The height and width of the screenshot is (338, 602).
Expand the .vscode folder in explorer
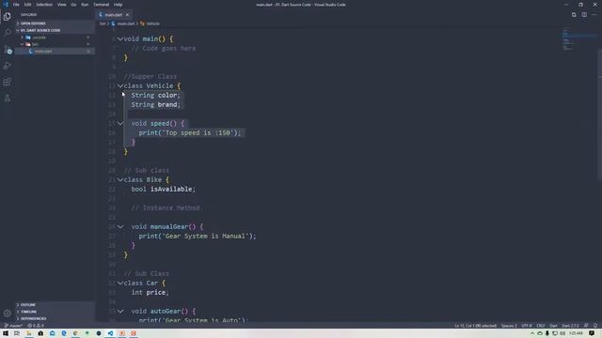55,38
